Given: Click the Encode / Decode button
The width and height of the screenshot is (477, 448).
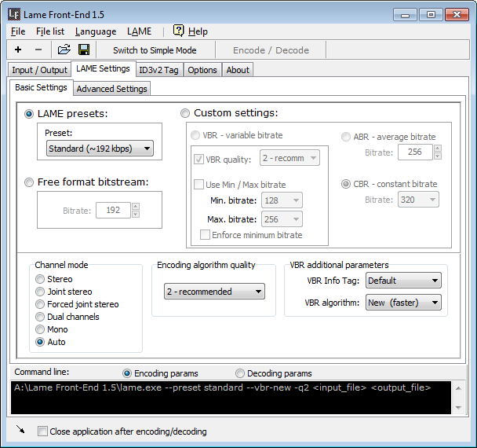Looking at the screenshot, I should (x=271, y=50).
